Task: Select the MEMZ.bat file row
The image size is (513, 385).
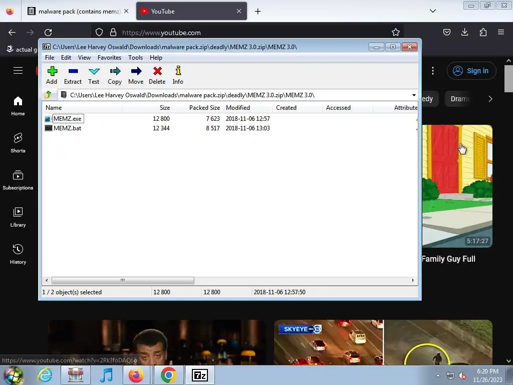Action: click(230, 128)
